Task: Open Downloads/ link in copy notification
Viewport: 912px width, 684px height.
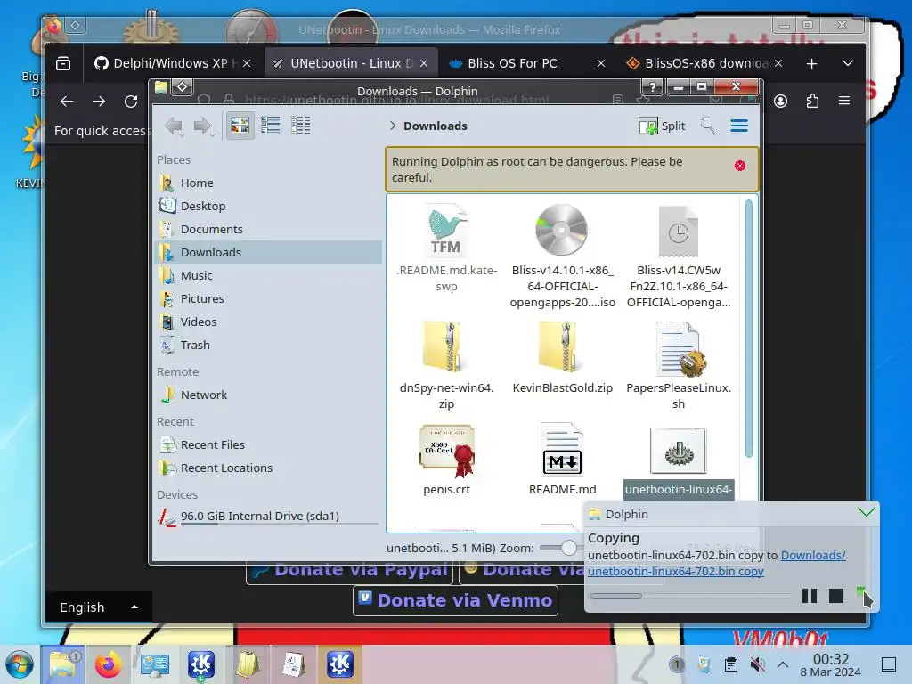Action: pyautogui.click(x=812, y=556)
